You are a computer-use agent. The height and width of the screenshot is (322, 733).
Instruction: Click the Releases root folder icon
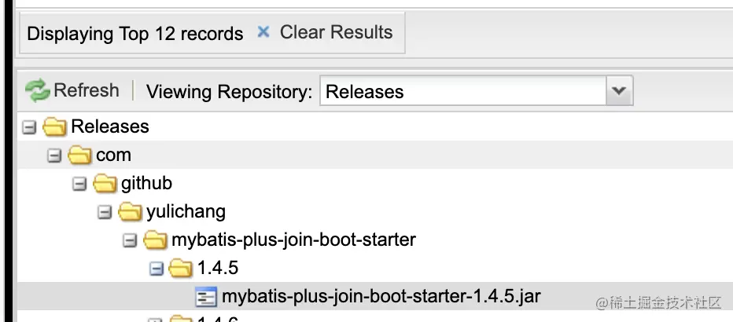pos(54,127)
